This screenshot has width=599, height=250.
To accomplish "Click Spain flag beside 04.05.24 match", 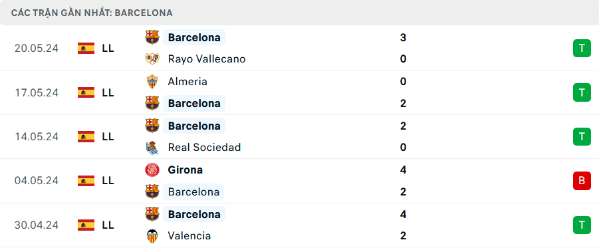I will (86, 181).
